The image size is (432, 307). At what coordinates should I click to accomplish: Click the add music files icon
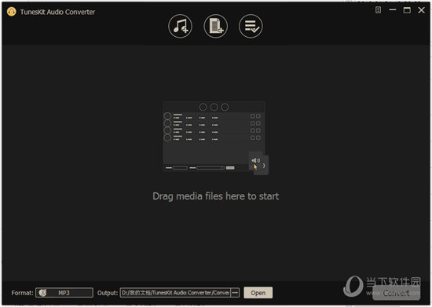click(180, 26)
